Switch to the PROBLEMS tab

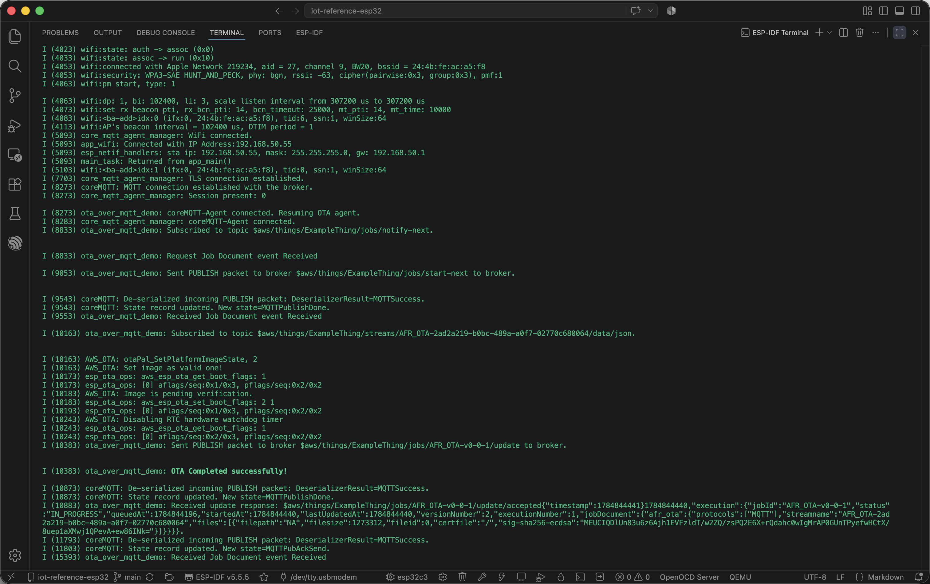coord(60,33)
